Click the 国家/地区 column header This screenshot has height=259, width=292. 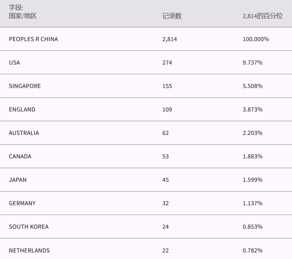click(x=23, y=16)
